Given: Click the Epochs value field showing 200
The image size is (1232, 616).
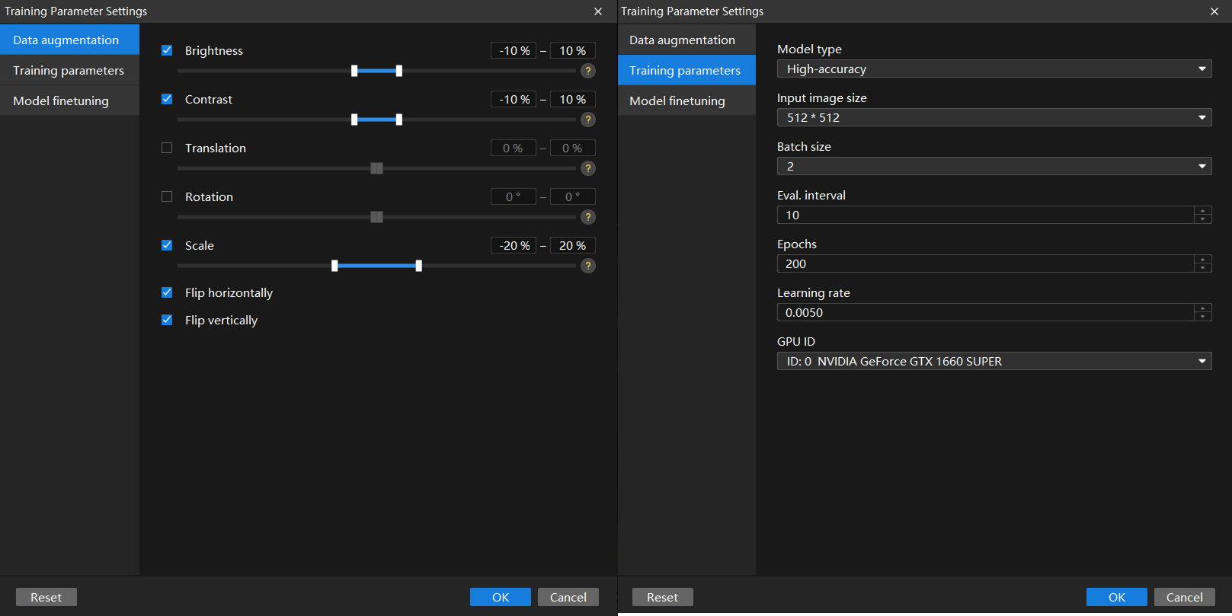Looking at the screenshot, I should 985,263.
